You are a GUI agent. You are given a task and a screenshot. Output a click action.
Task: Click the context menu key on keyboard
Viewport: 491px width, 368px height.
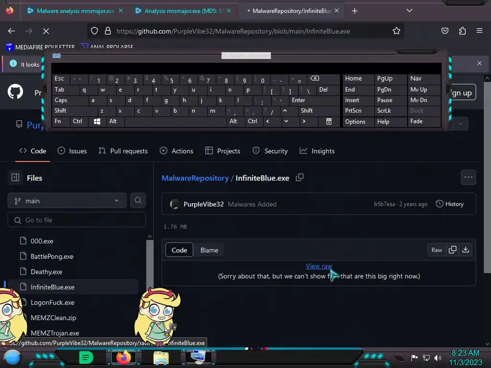[x=328, y=121]
